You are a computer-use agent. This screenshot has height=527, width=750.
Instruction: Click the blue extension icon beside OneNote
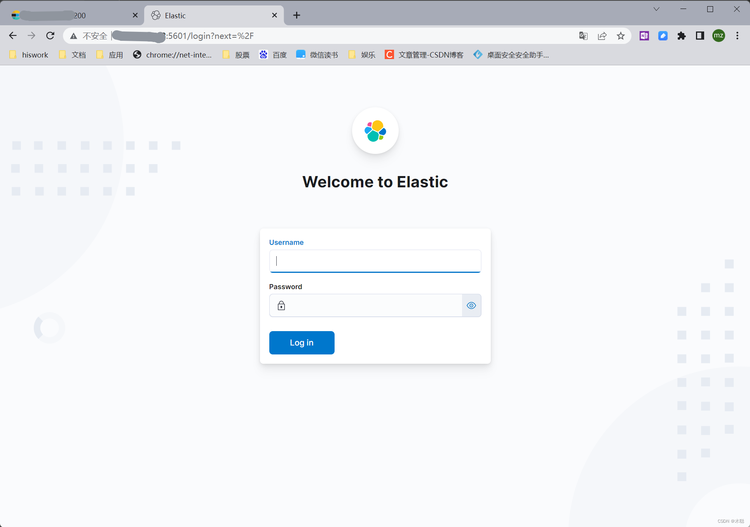(663, 36)
